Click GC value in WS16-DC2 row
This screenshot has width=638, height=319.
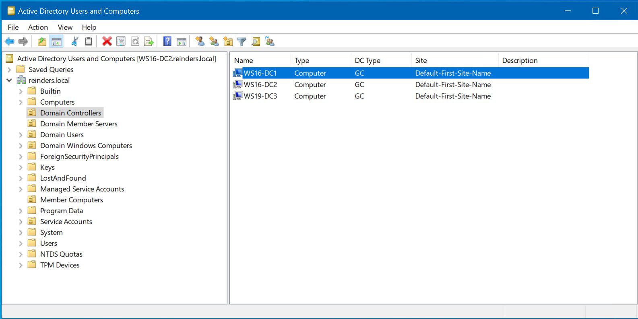click(359, 84)
